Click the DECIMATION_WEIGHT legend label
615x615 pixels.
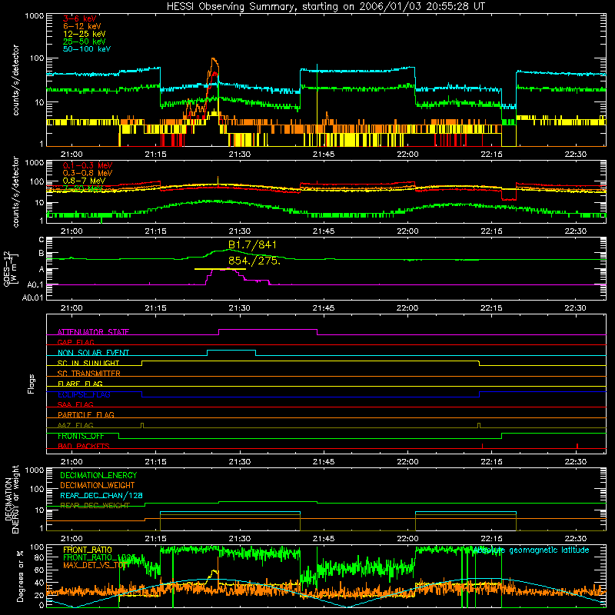click(x=98, y=486)
